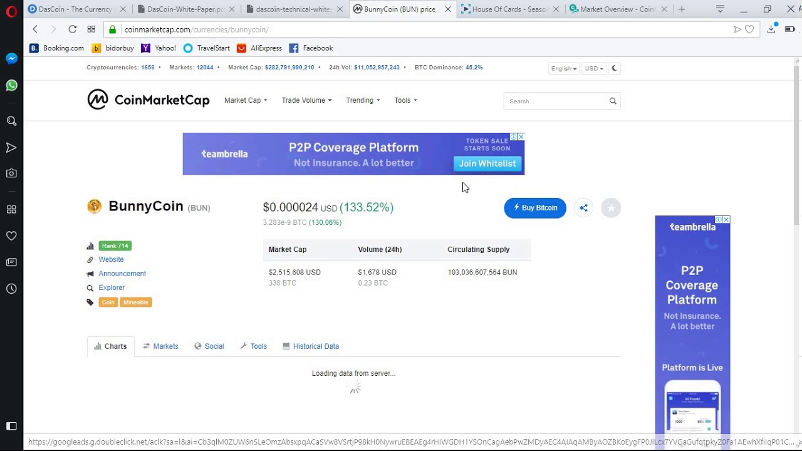Open the Facebook bookmark
This screenshot has width=802, height=451.
point(311,48)
